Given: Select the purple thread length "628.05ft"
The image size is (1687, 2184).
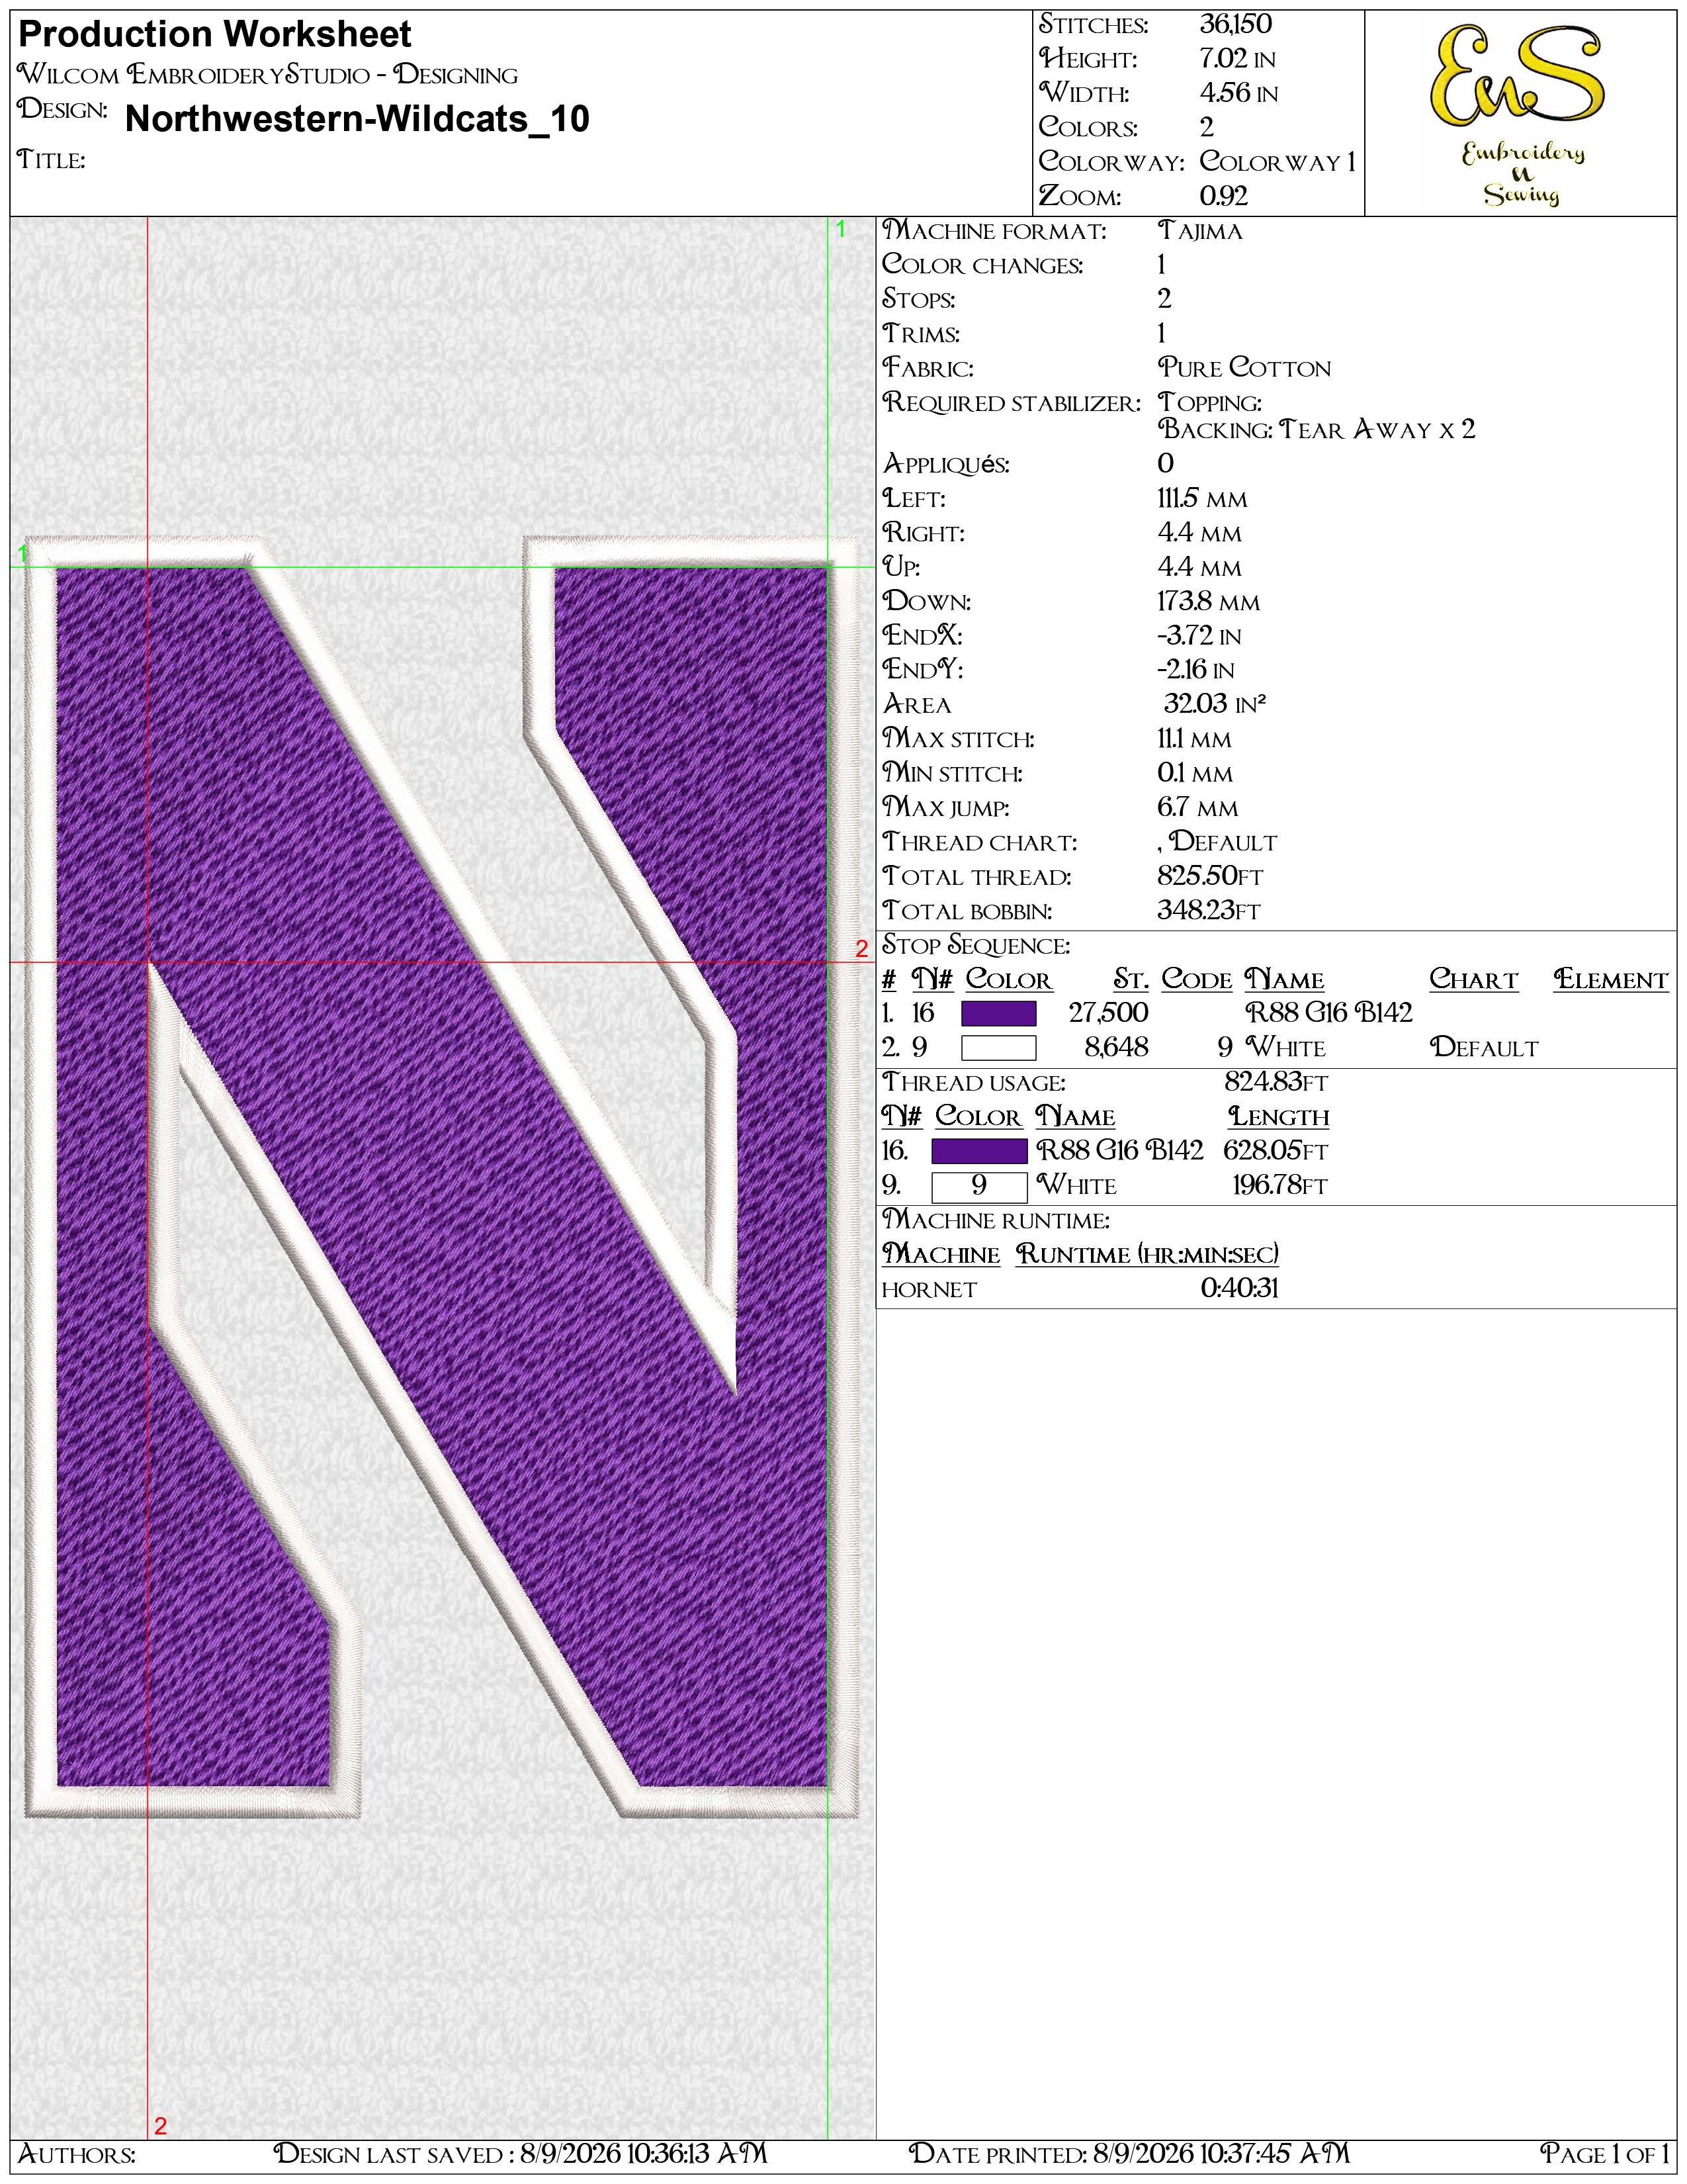Looking at the screenshot, I should [1276, 1151].
